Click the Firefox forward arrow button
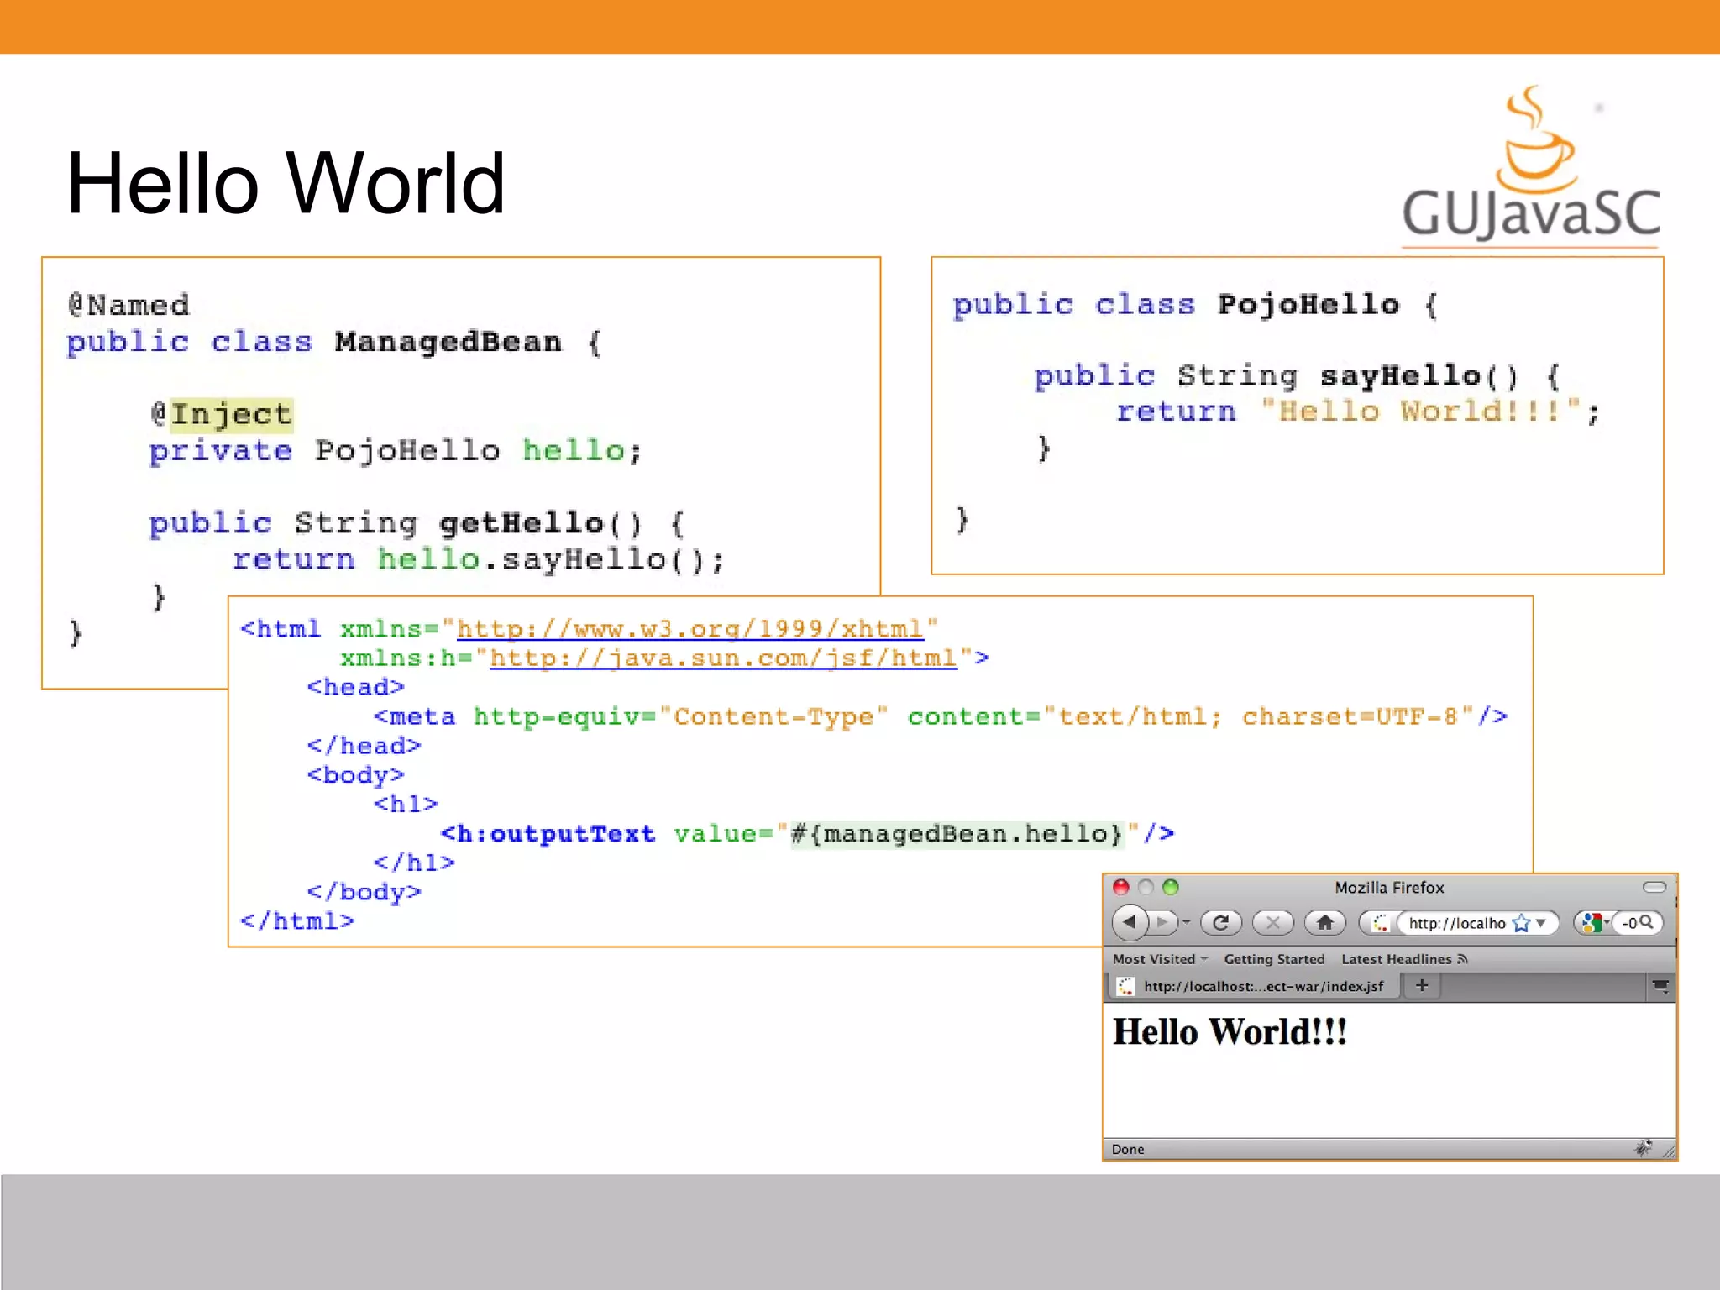This screenshot has width=1720, height=1290. pos(1163,922)
